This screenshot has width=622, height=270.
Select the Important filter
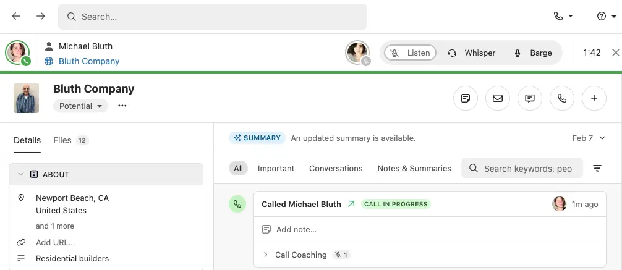coord(276,169)
